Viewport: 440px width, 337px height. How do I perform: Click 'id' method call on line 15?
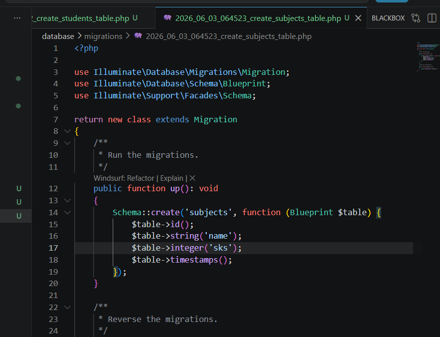[175, 224]
